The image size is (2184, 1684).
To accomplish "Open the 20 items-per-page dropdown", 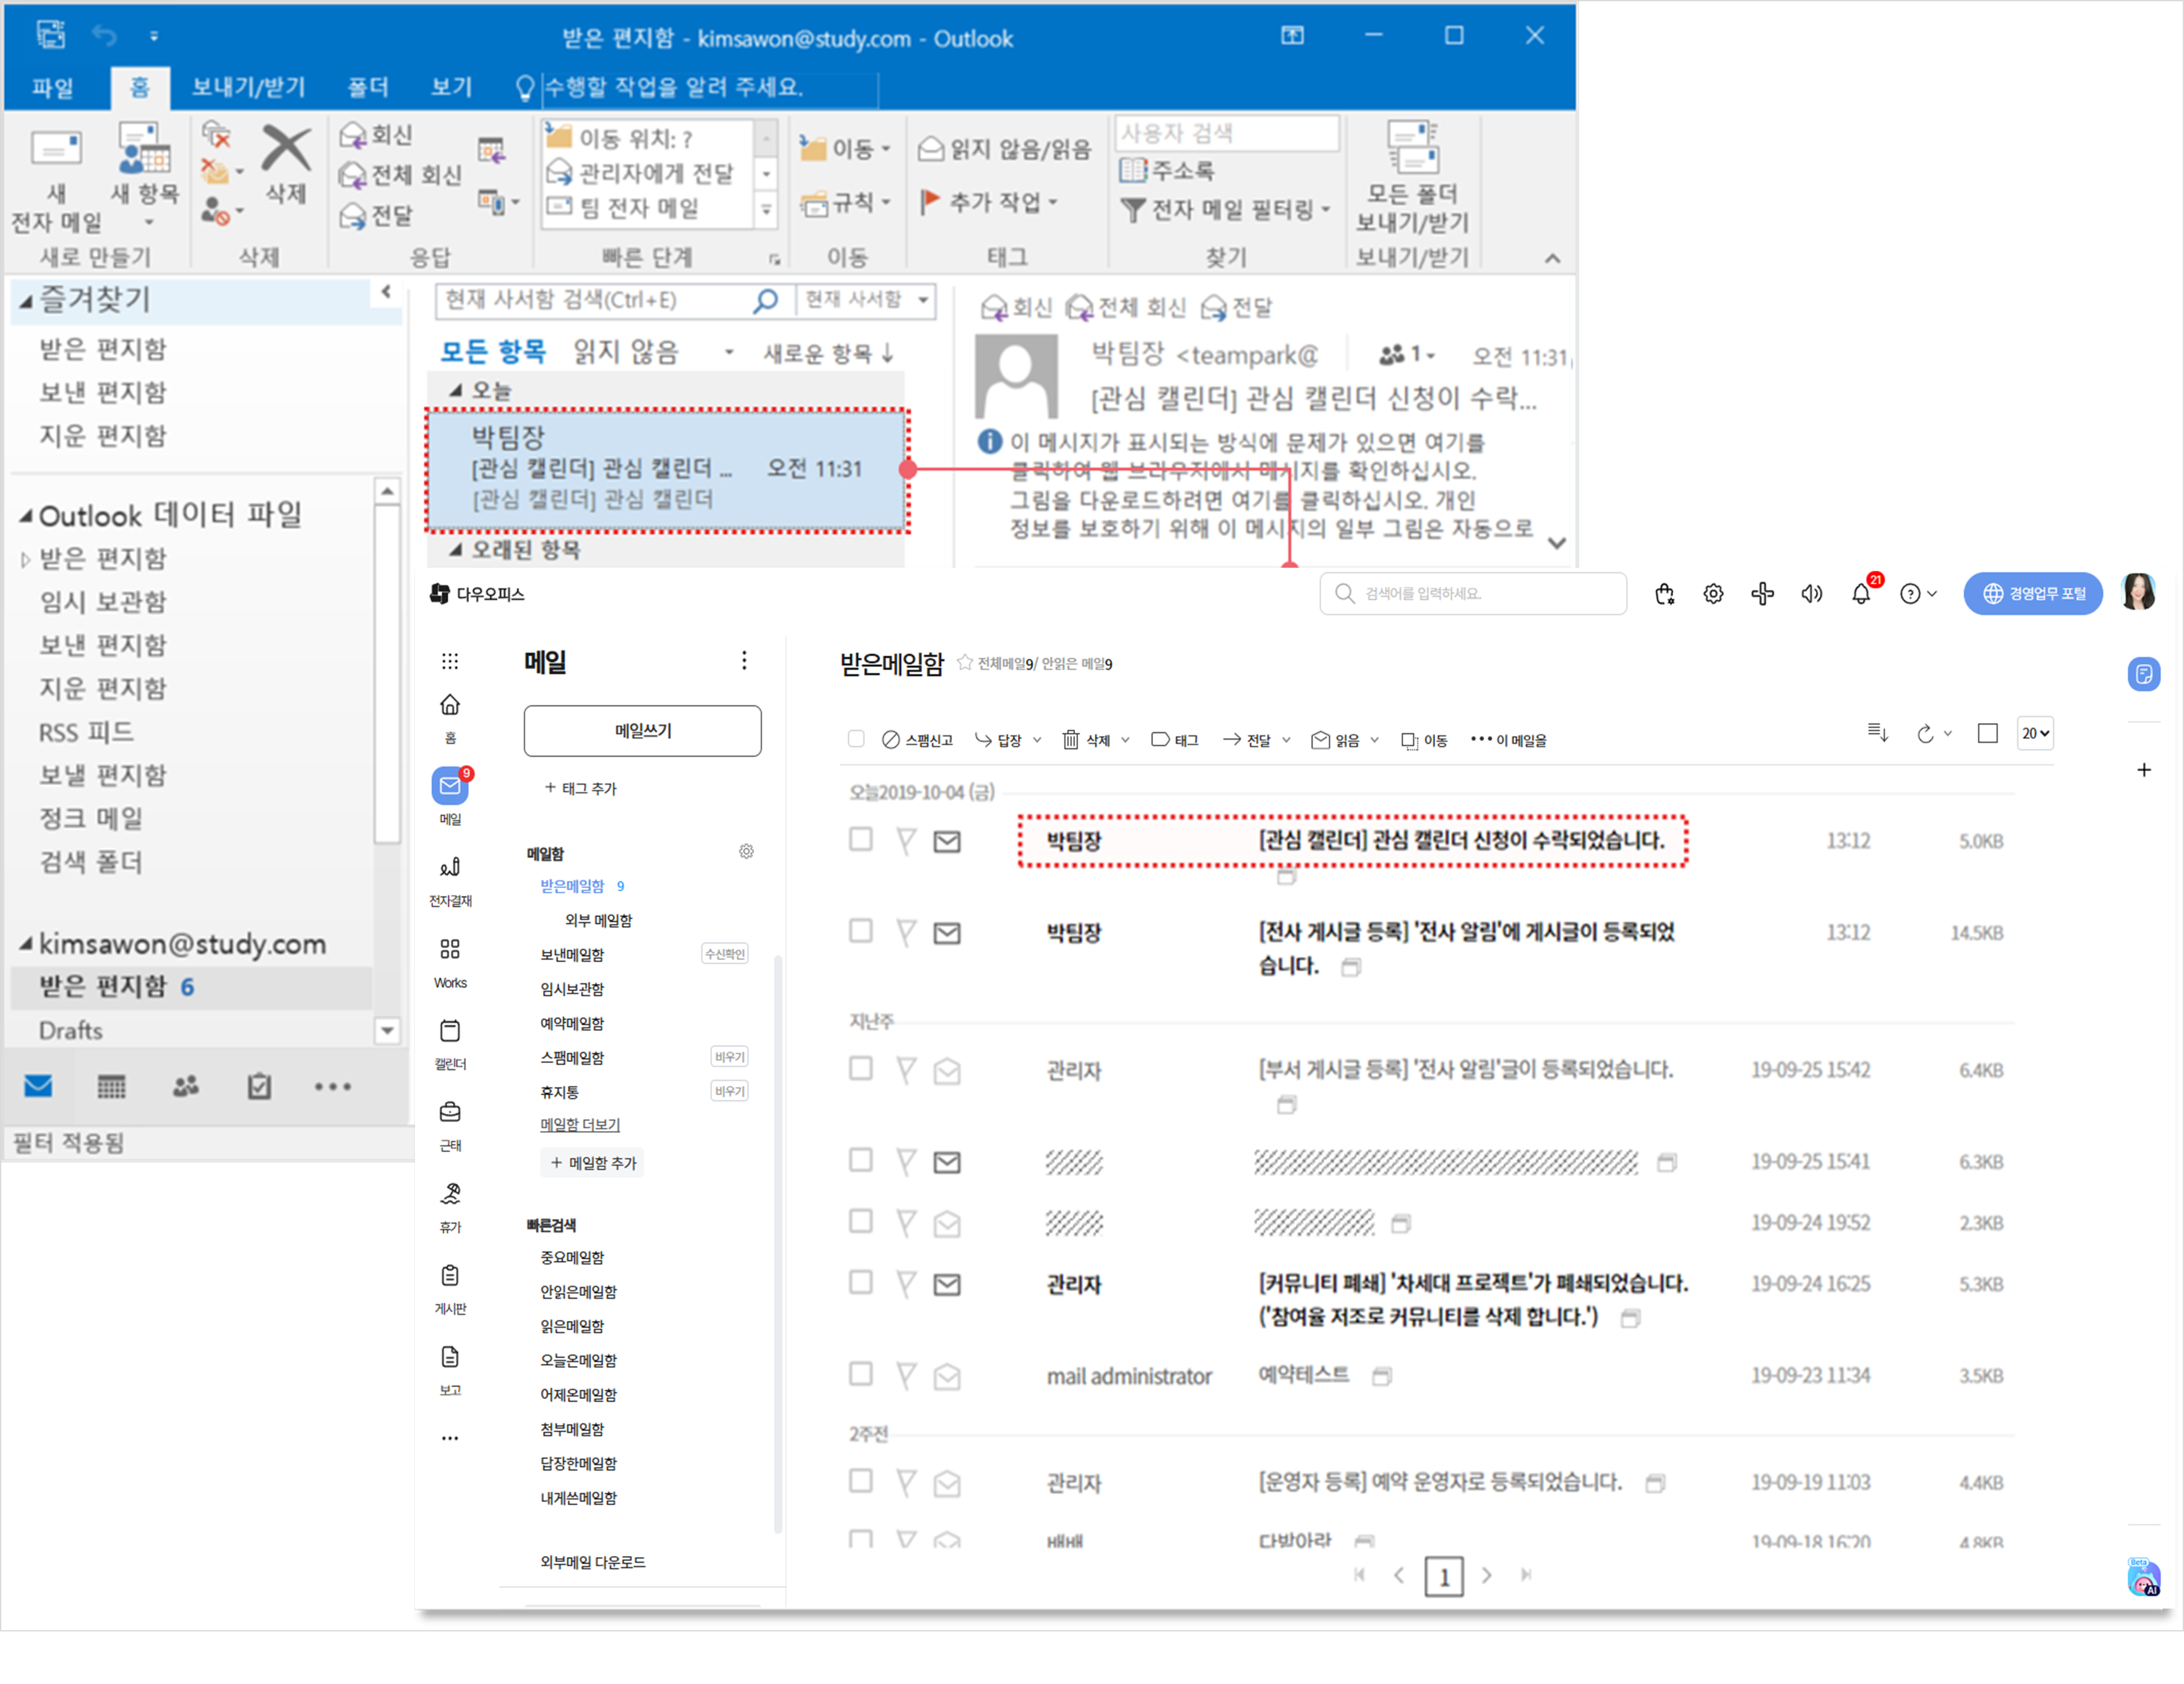I will pos(2035,733).
